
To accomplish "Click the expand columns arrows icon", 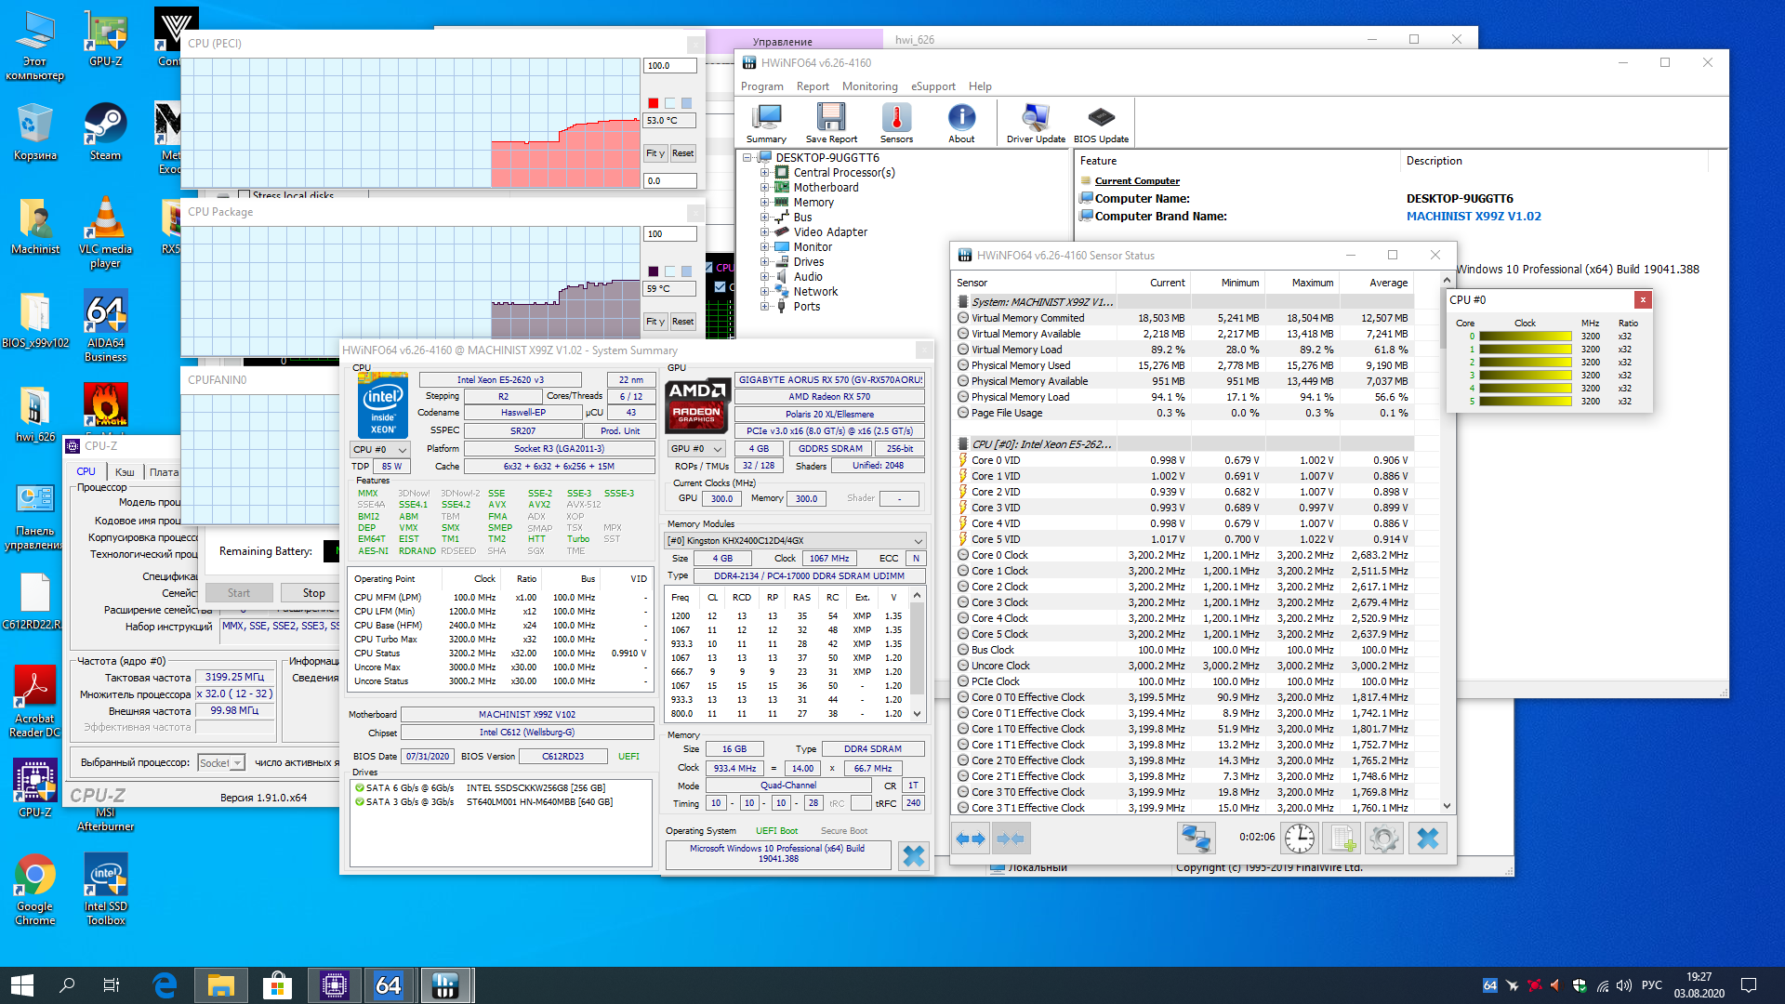I will click(971, 839).
